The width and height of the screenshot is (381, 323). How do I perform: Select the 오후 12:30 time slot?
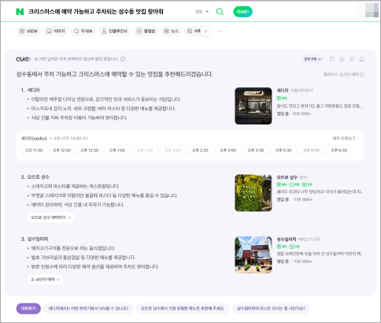(90, 150)
